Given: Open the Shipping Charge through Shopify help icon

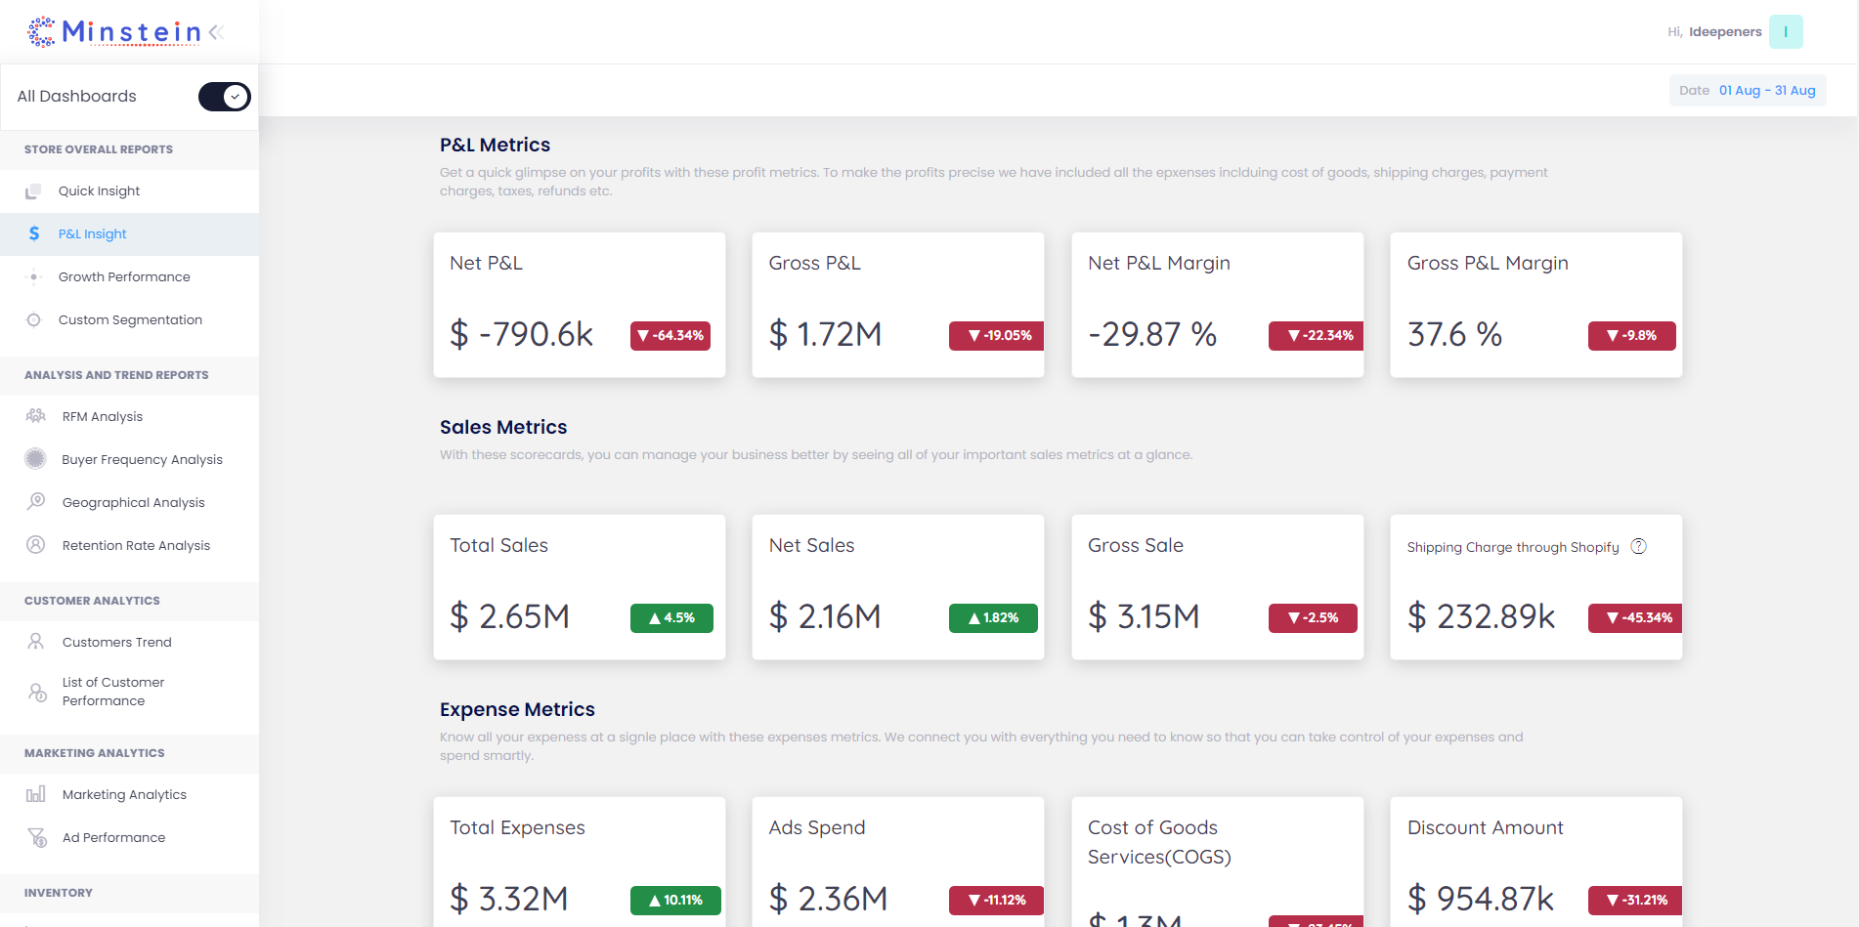Looking at the screenshot, I should [x=1639, y=546].
